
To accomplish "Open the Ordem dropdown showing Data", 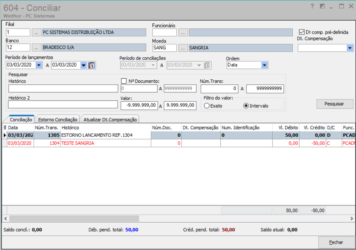I will 264,65.
